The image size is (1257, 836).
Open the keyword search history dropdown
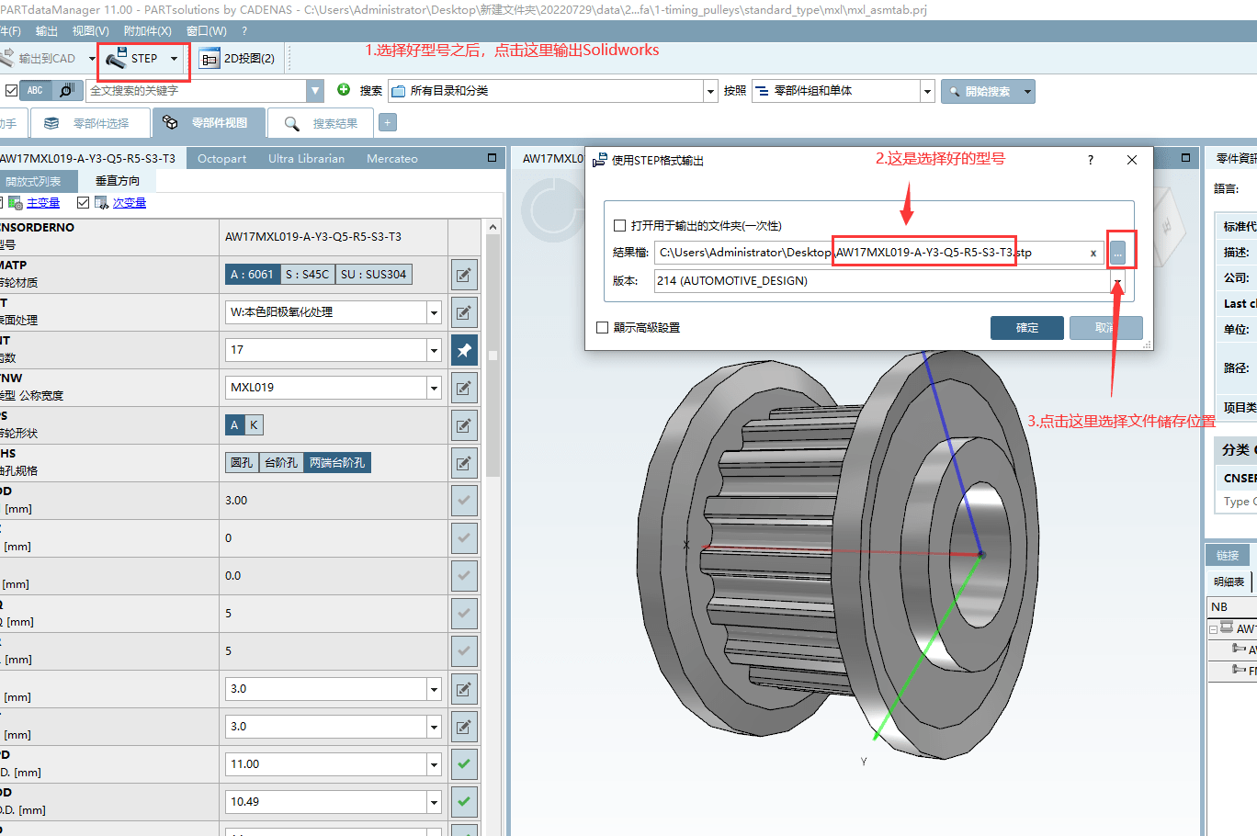pyautogui.click(x=316, y=91)
